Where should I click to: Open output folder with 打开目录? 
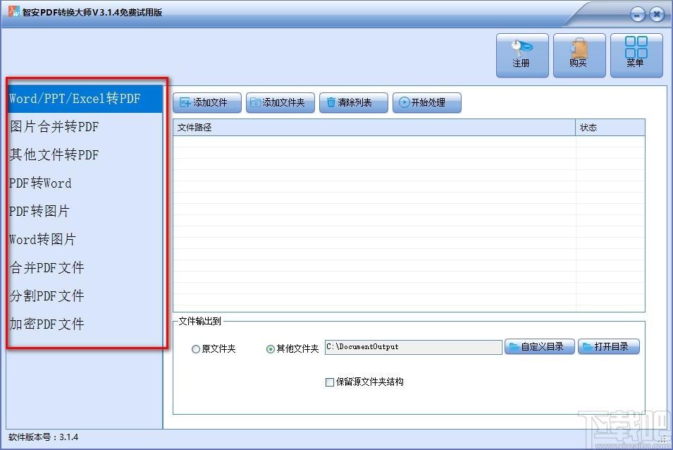coord(609,346)
